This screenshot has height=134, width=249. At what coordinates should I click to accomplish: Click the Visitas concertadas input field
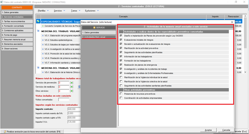[64, 99]
